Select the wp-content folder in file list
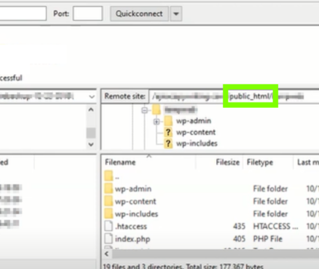The height and width of the screenshot is (269, 319). [x=135, y=202]
